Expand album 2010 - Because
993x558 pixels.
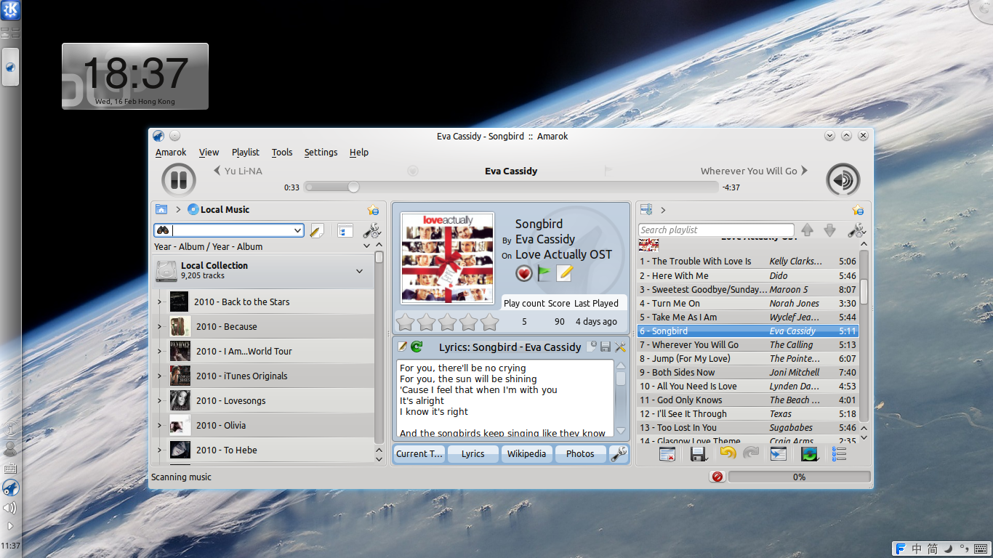(x=159, y=326)
